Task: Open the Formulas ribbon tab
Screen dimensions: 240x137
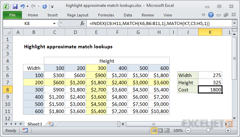Action: (106, 15)
